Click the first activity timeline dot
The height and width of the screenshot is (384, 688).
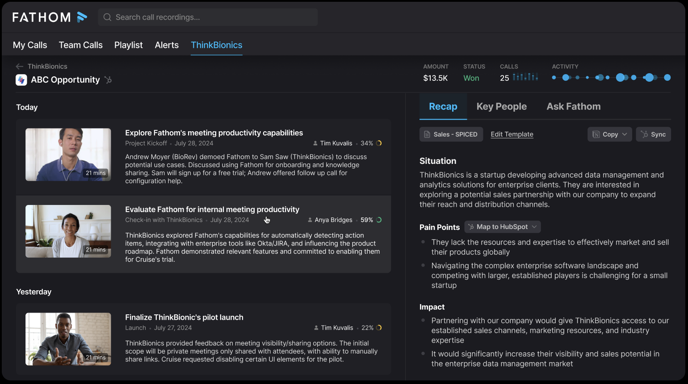554,78
